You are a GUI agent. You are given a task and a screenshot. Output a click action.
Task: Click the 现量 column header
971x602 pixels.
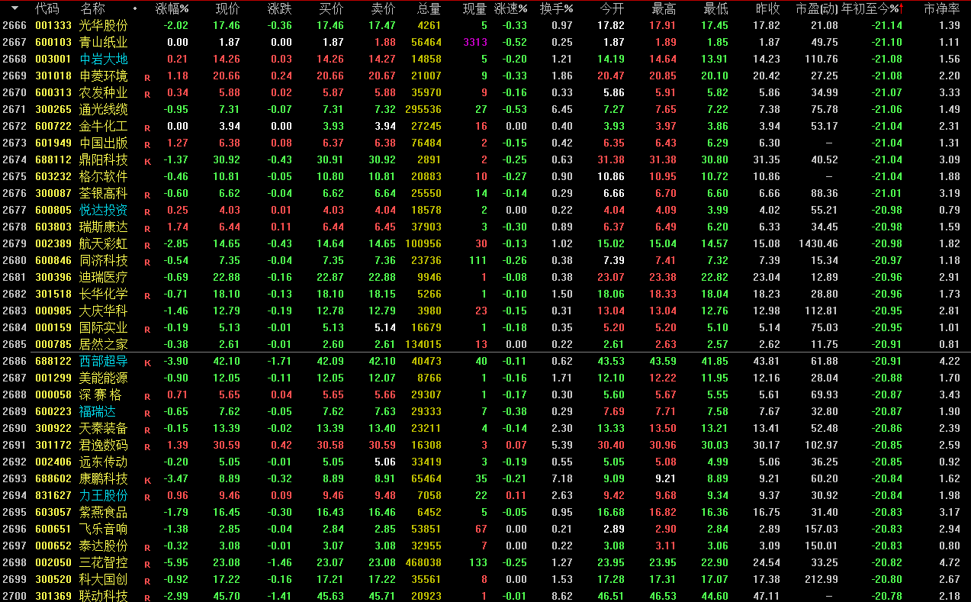coord(474,9)
